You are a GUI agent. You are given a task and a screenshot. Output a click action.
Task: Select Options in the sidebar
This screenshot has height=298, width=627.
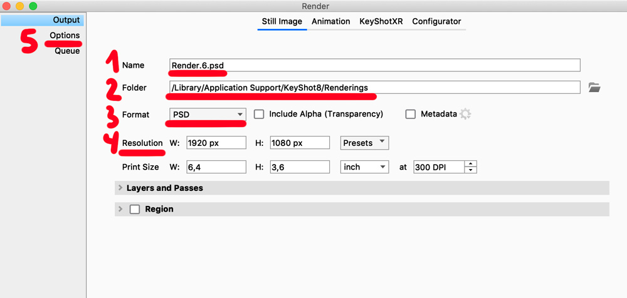point(65,35)
